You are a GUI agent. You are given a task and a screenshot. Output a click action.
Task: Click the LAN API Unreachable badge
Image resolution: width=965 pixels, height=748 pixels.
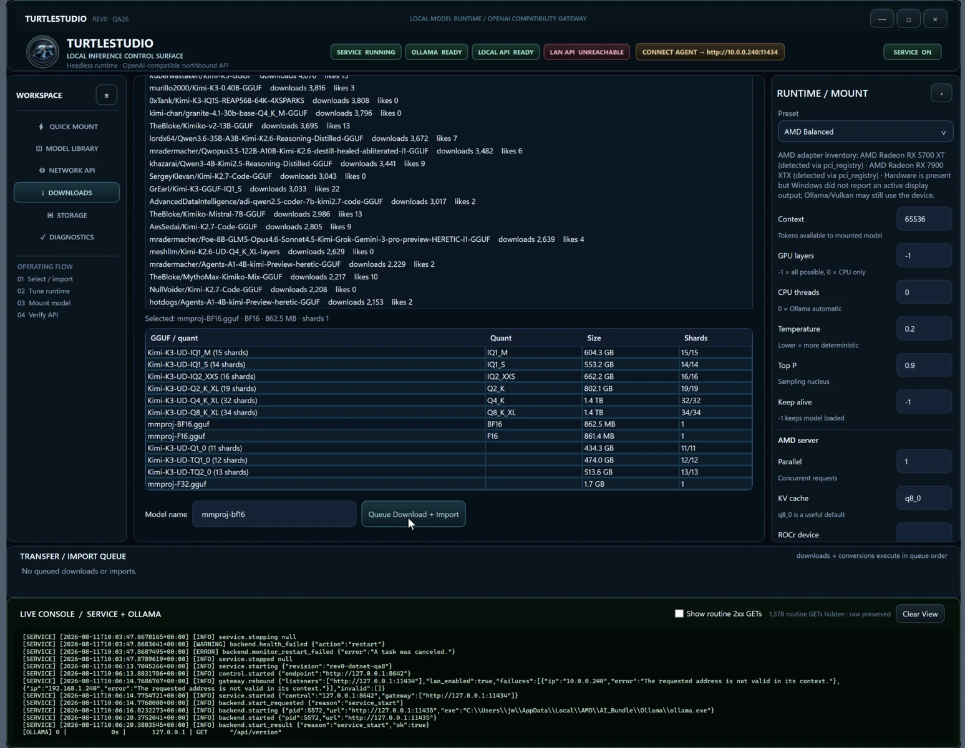pyautogui.click(x=587, y=52)
